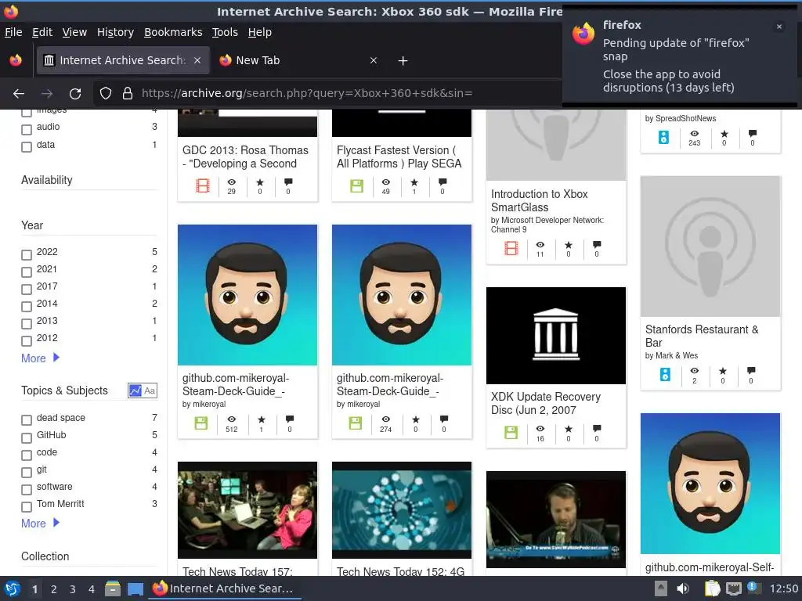Expand More under the Year filter
This screenshot has height=601, width=802.
point(41,358)
